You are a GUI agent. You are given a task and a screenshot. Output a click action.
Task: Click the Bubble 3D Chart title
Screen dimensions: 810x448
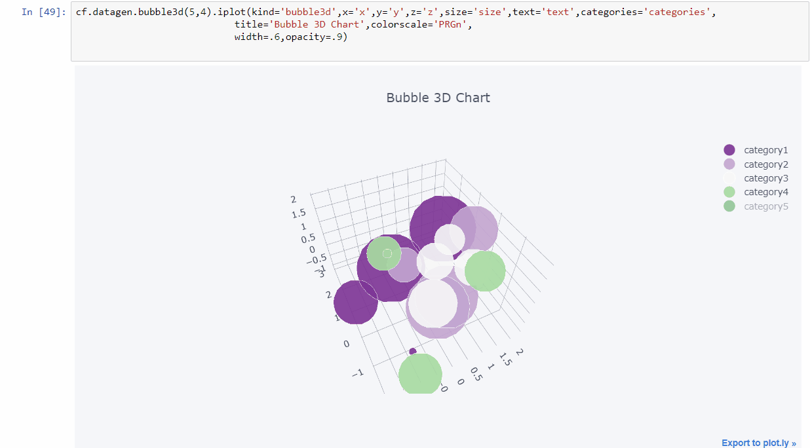tap(438, 98)
